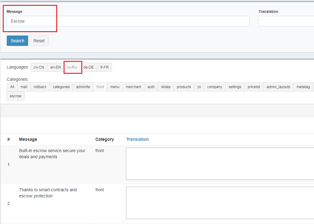314x224 pixels.
Task: Click the row number 1 cell
Action: 9,165
